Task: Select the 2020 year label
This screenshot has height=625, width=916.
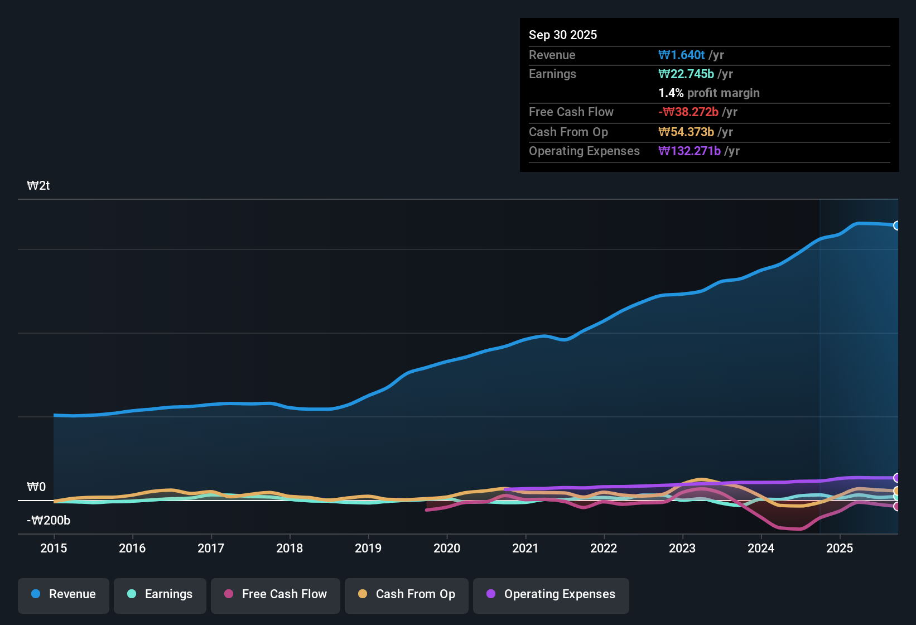Action: [x=447, y=549]
